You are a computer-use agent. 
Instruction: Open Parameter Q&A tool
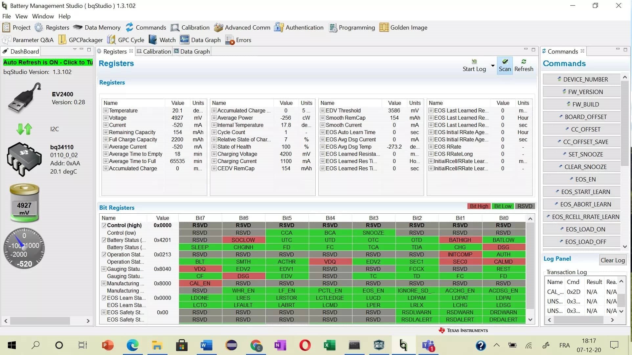pyautogui.click(x=28, y=40)
